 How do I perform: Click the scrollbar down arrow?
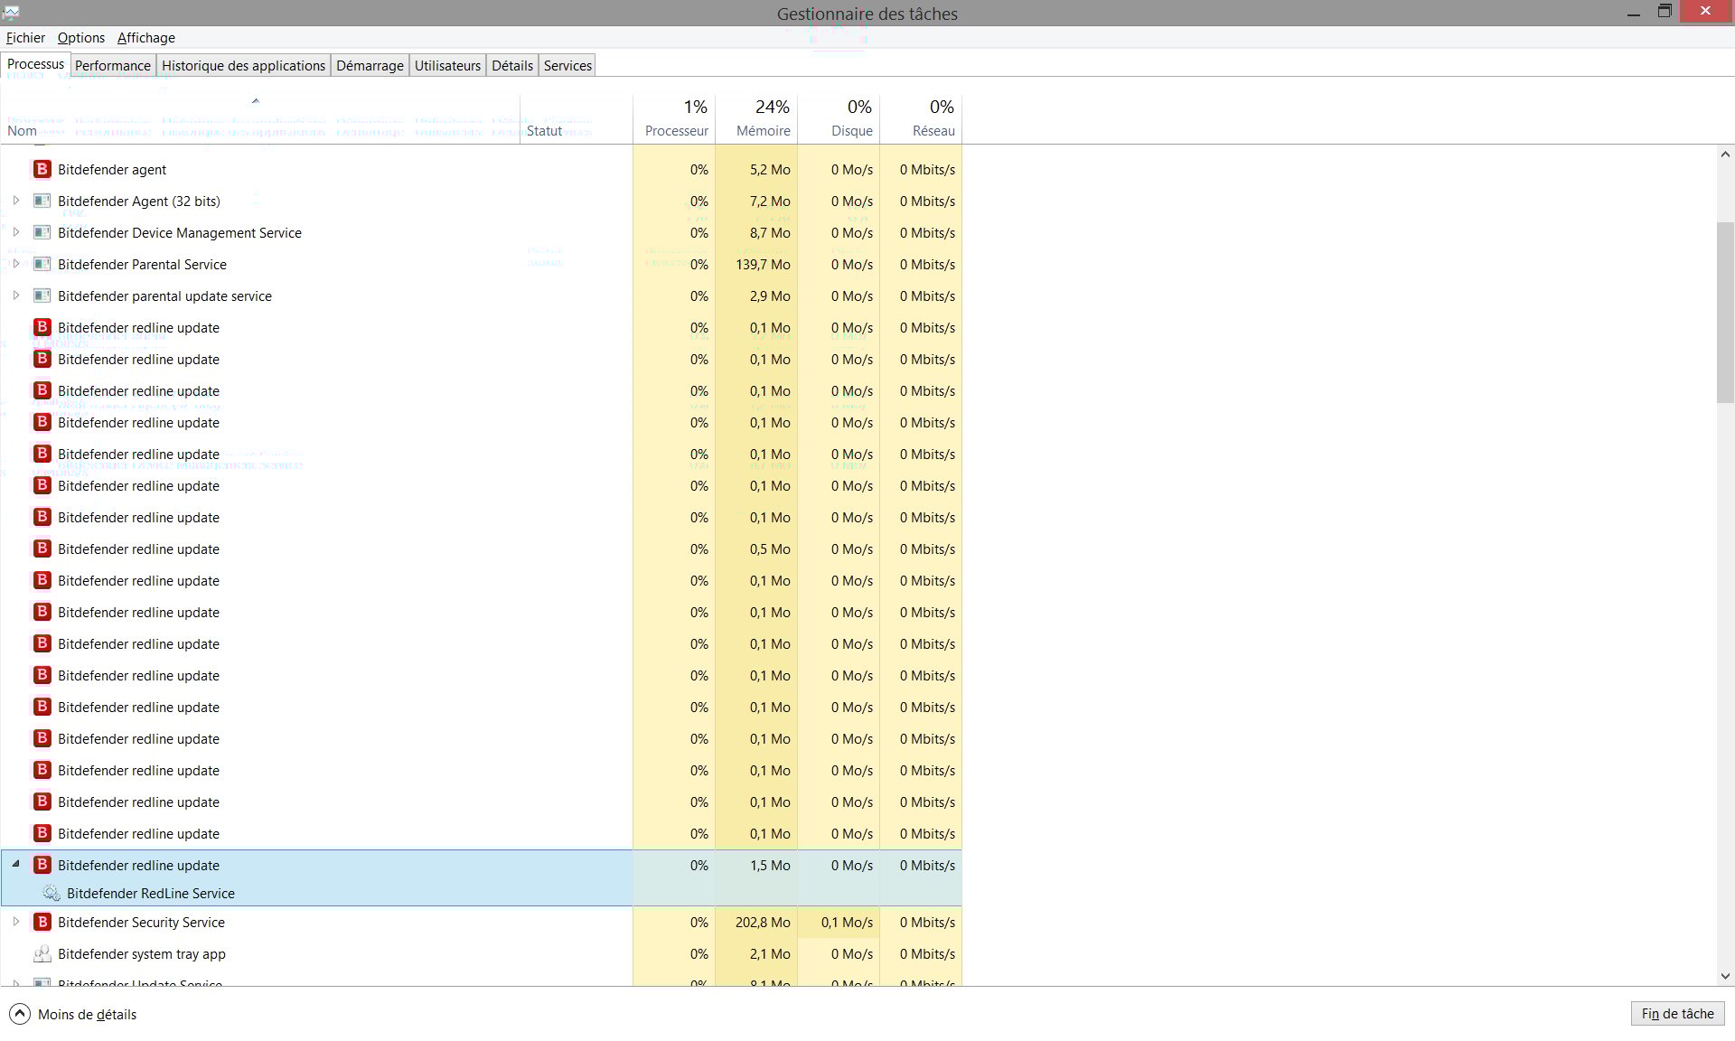point(1725,976)
